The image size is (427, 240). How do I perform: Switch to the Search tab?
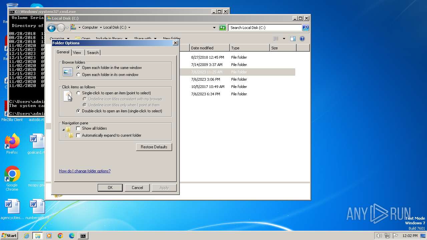click(93, 53)
